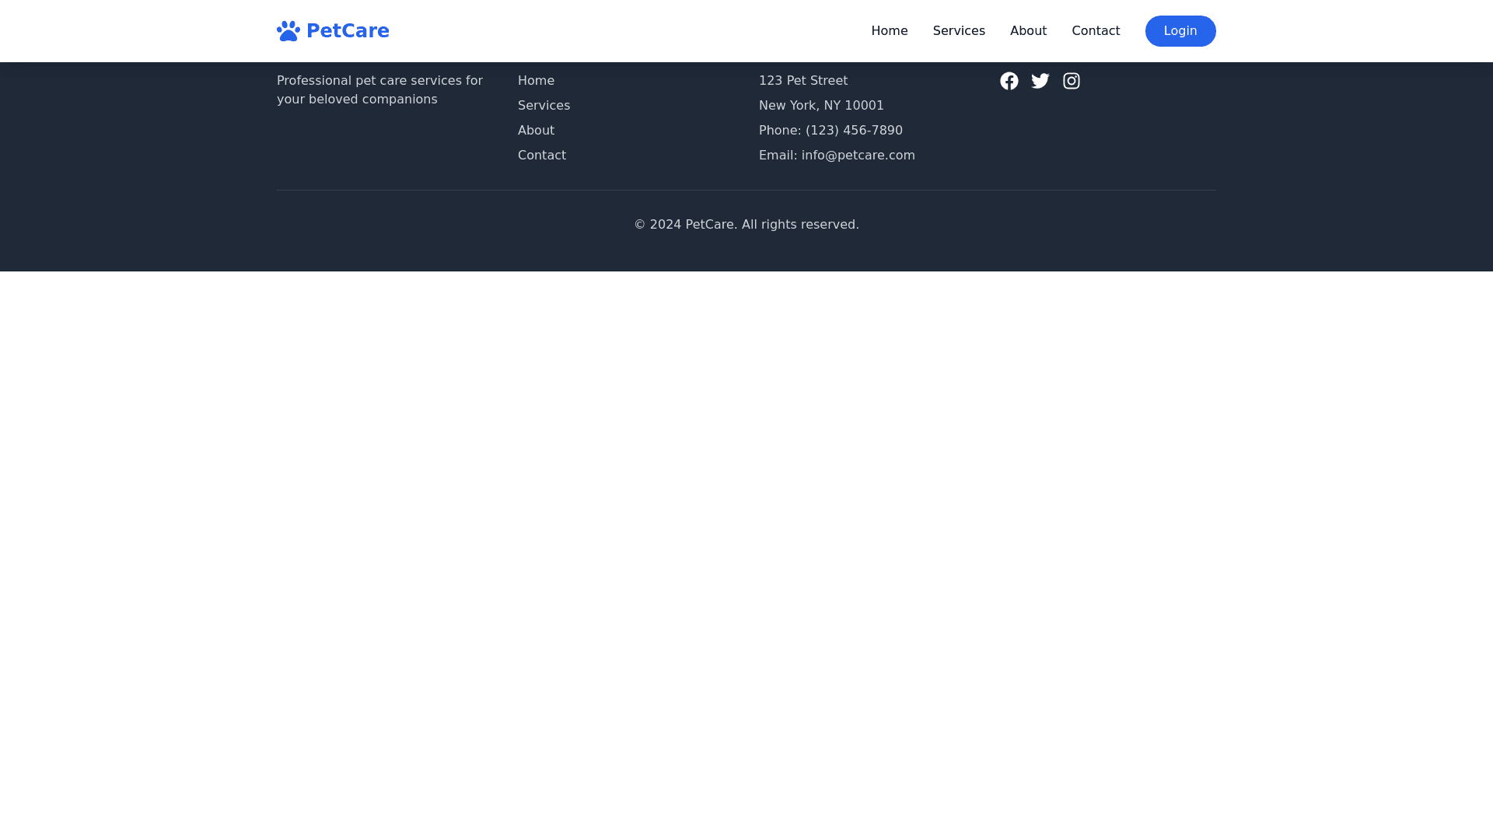This screenshot has height=840, width=1493.
Task: Visit the footer About link
Action: click(x=536, y=131)
